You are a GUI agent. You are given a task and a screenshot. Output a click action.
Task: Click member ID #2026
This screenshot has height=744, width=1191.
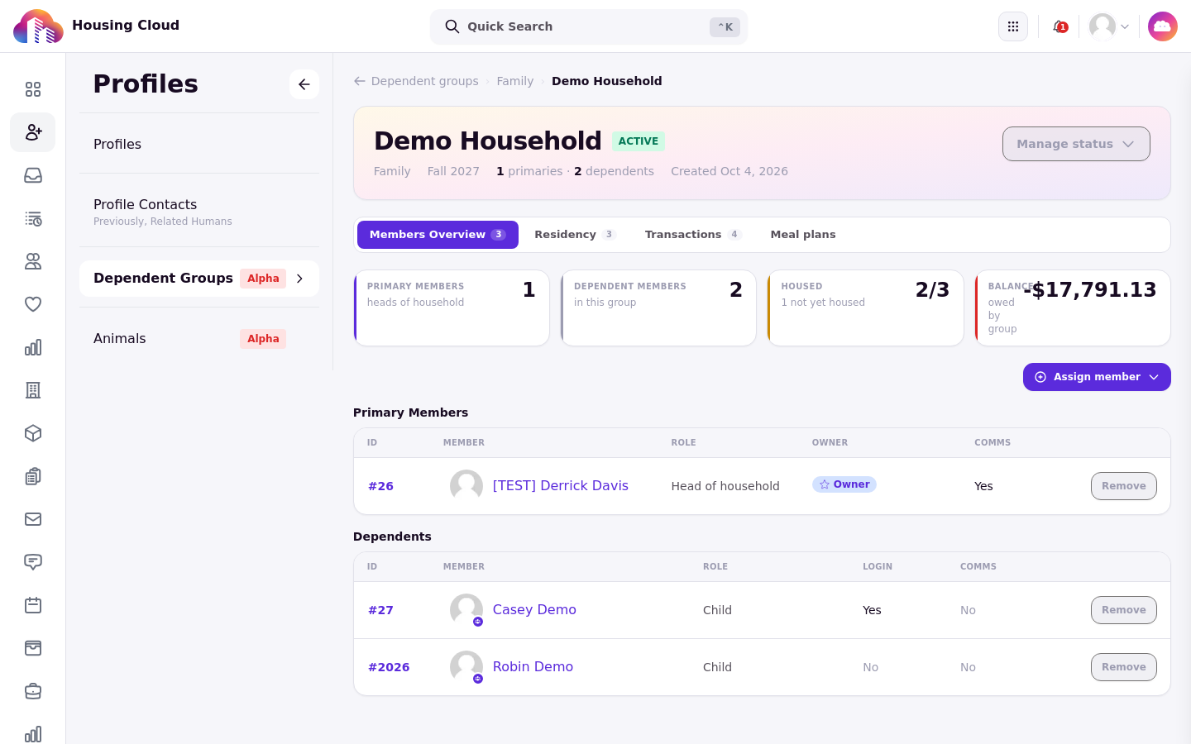pyautogui.click(x=389, y=667)
